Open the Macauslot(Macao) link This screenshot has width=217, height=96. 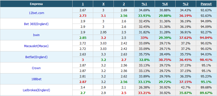tap(36, 46)
